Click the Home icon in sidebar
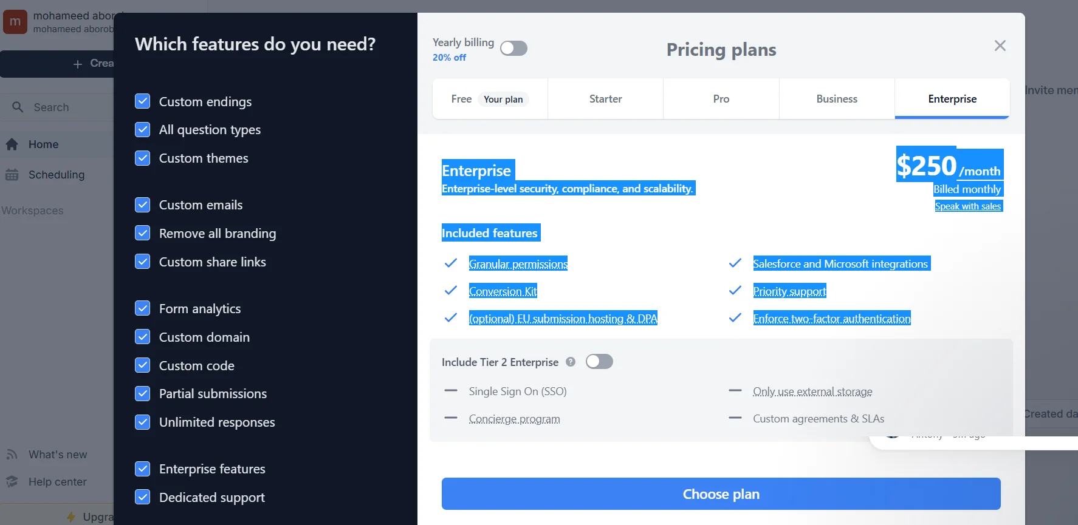The height and width of the screenshot is (525, 1078). point(12,144)
